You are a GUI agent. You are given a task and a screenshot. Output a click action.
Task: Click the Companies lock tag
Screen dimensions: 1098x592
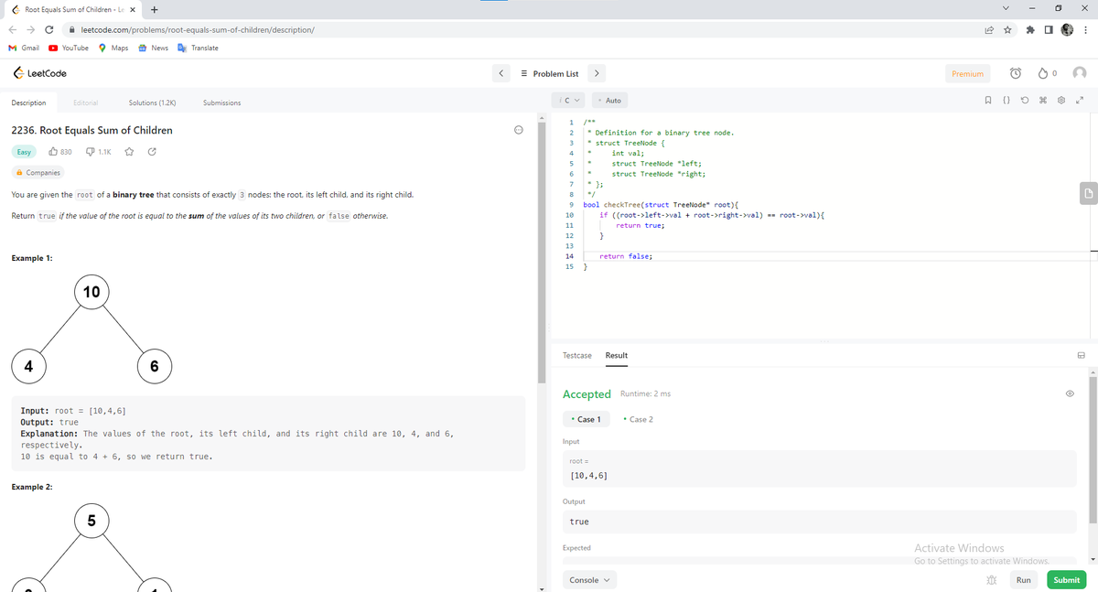pos(38,172)
